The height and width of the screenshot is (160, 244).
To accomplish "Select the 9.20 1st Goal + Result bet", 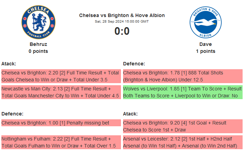I will (x=182, y=126).
